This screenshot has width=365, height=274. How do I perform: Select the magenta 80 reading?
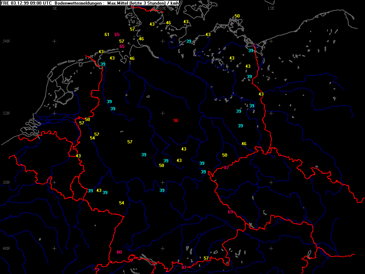119,252
